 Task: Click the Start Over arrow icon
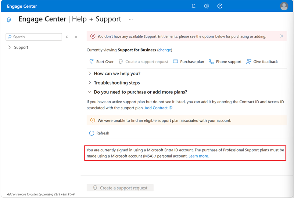tap(92, 61)
